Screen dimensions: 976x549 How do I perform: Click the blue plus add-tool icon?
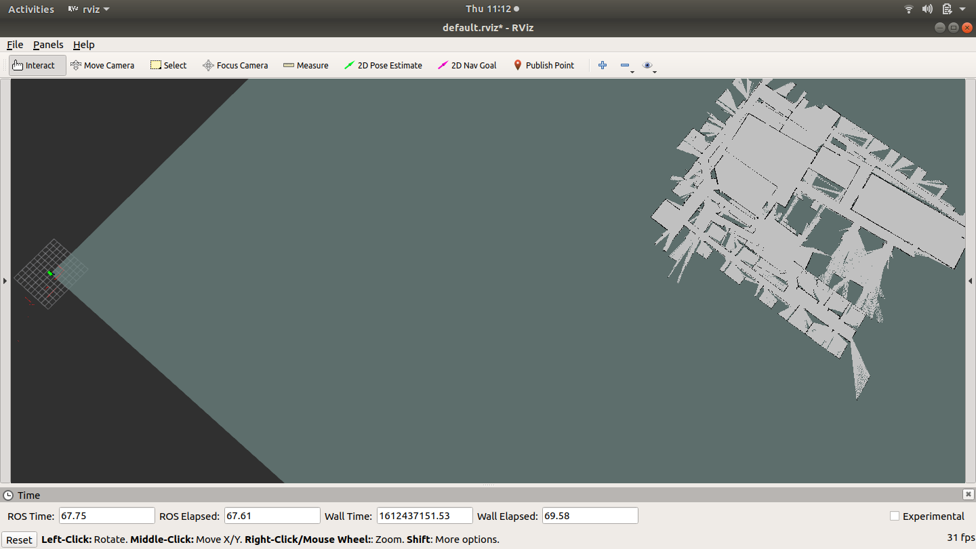[603, 66]
